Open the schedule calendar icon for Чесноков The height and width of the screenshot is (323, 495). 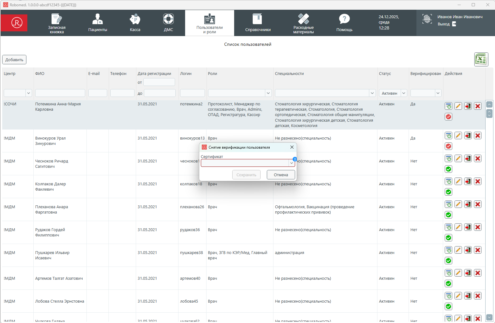click(x=448, y=158)
